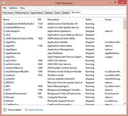Click the service icon next to AudioEndpointBuilder

click(4, 72)
